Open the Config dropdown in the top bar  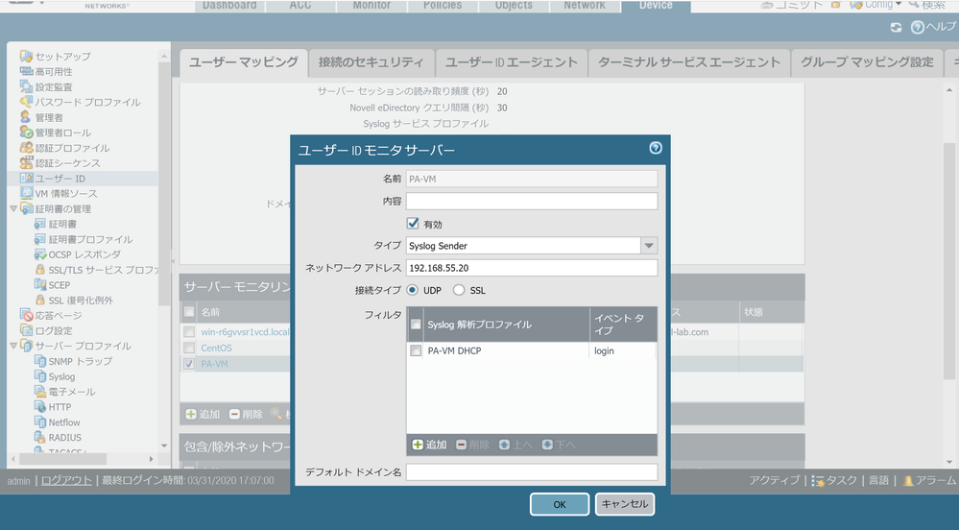click(x=875, y=5)
